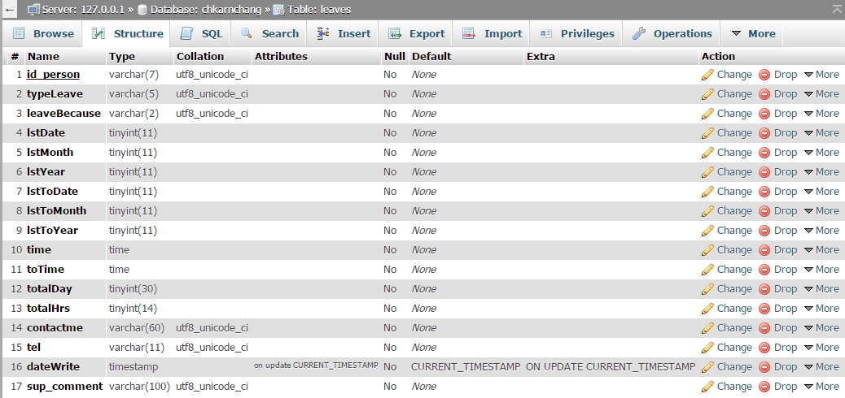
Task: Select the Structure tab
Action: point(127,34)
